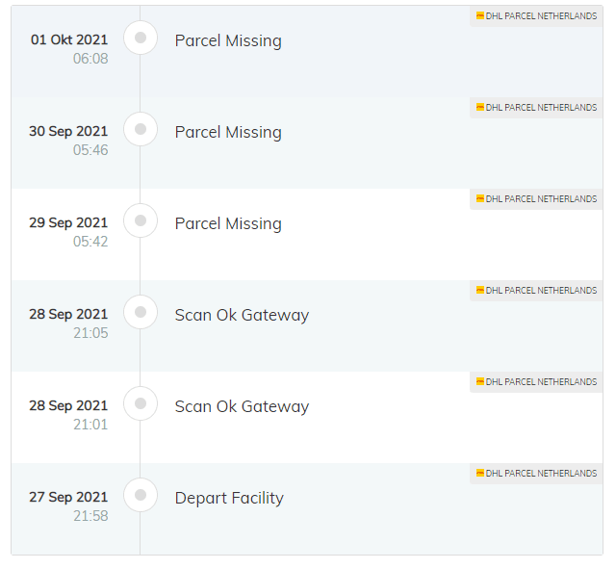Select the 05:42 Parcel Missing status text

click(x=228, y=223)
